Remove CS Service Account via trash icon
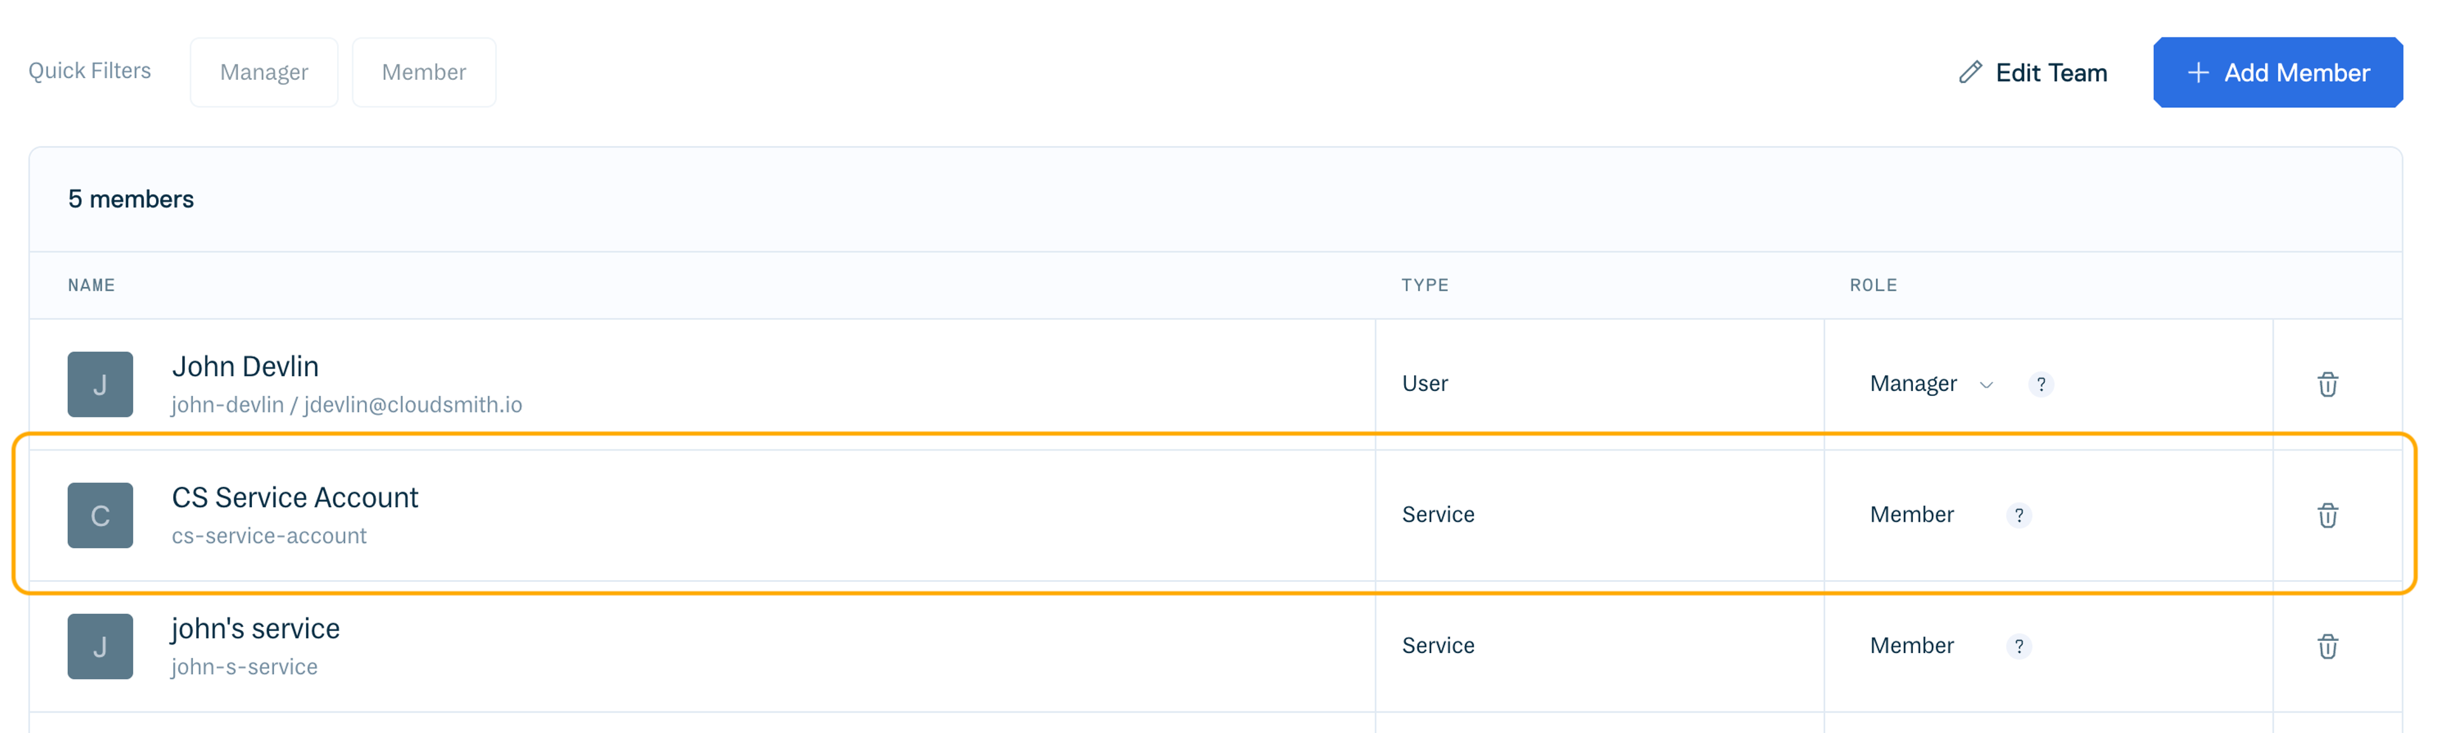Image resolution: width=2437 pixels, height=733 pixels. (2327, 515)
